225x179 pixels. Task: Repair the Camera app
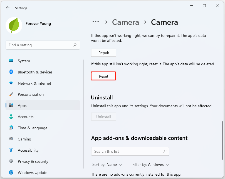click(103, 52)
